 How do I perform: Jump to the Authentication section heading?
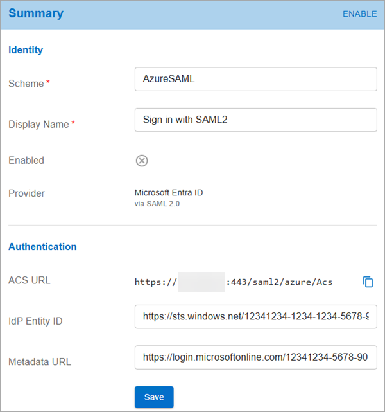tap(42, 246)
